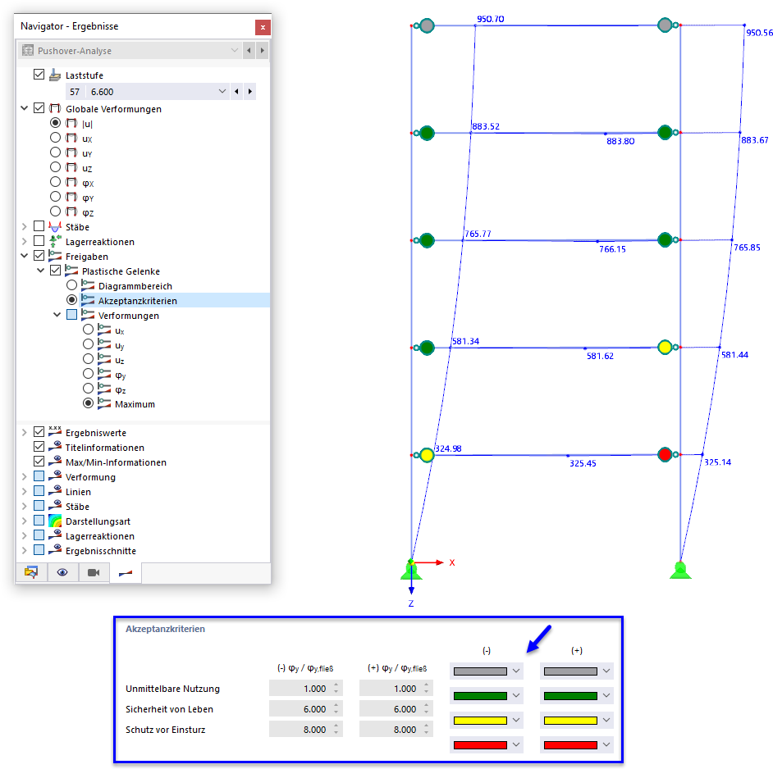Click the right green nodal support
Viewport: 773px width, 769px height.
(680, 571)
